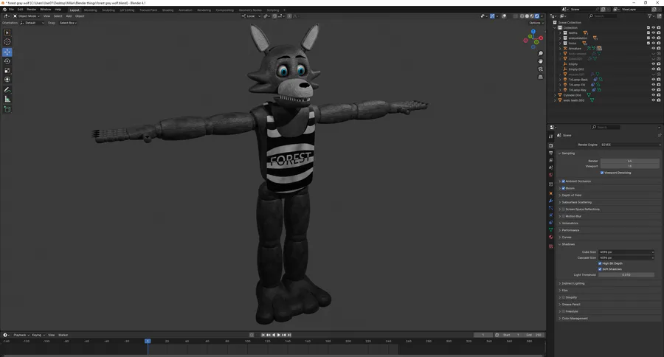Activate the Rotate tool

point(7,61)
